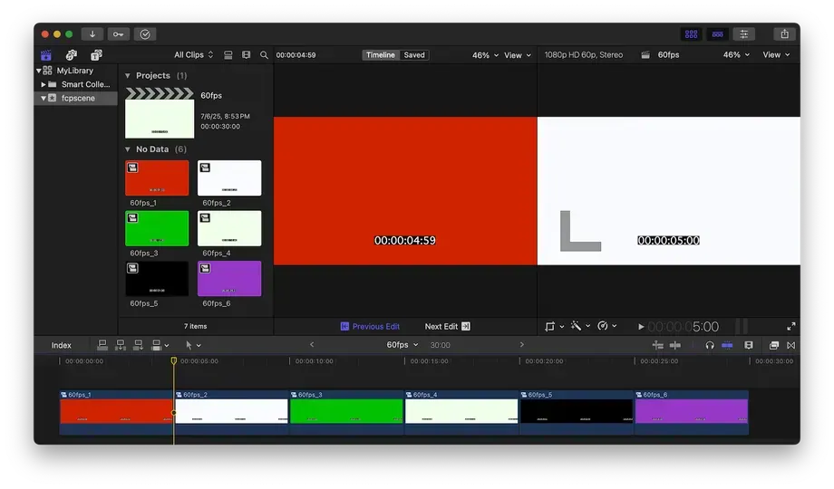Toggle clip soloing headphones icon
834x489 pixels.
click(710, 345)
